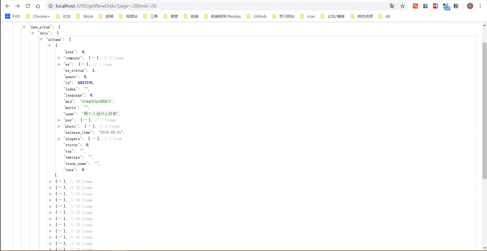View site information for localhost
Image resolution: width=487 pixels, height=251 pixels.
tap(50, 6)
